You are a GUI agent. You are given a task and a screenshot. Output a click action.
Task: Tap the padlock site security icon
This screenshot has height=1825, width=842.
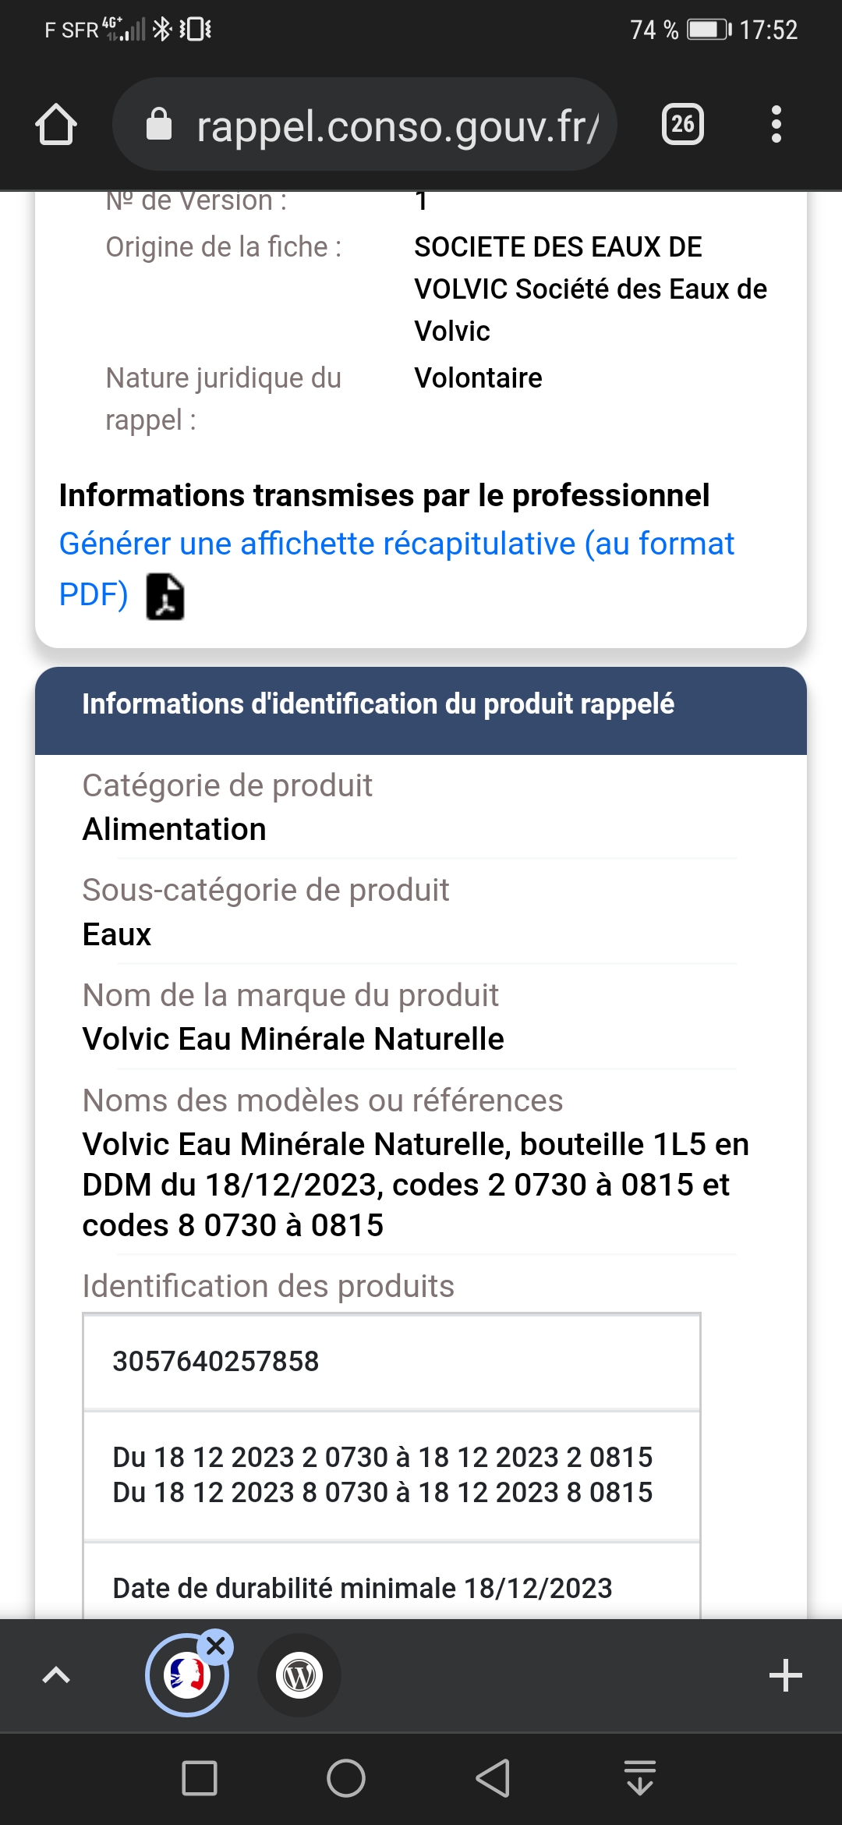pos(159,124)
